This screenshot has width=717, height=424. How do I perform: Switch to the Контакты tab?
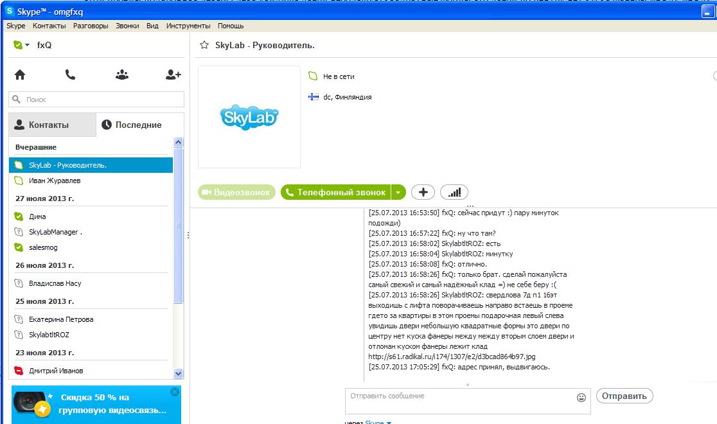click(x=53, y=125)
